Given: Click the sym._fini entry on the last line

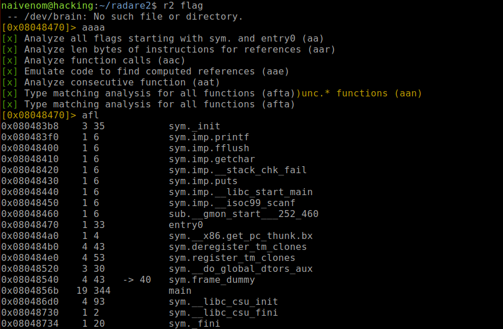Looking at the screenshot, I should (x=194, y=324).
